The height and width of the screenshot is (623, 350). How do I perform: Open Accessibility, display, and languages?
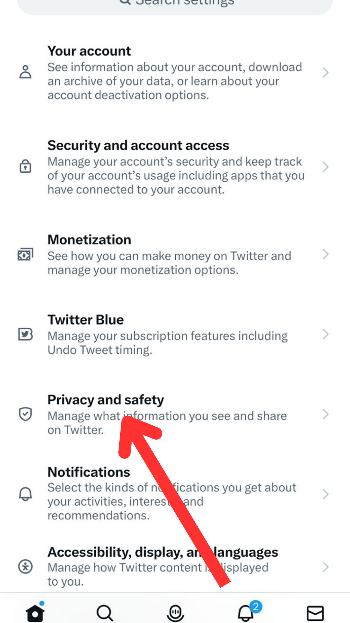tap(175, 567)
